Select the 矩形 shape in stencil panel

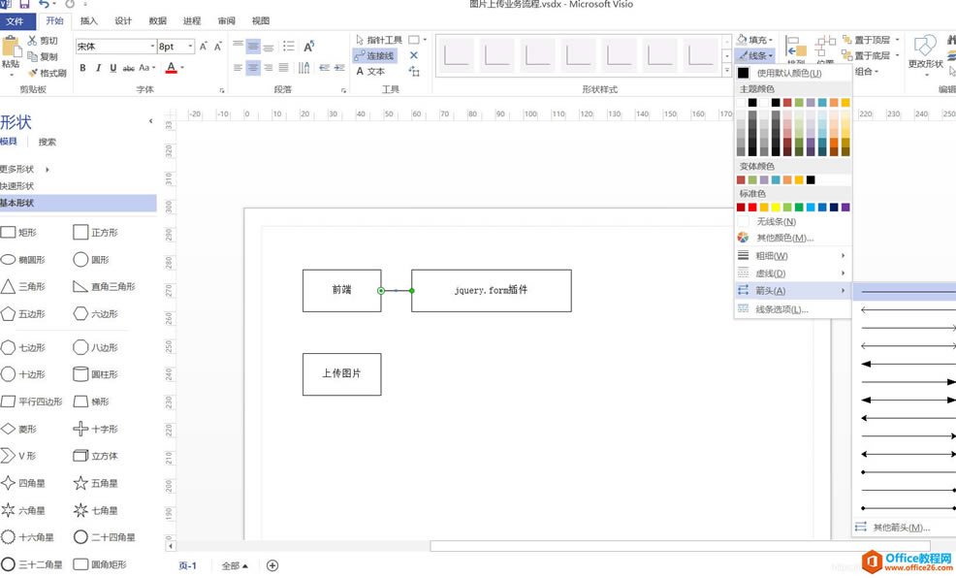coord(22,231)
